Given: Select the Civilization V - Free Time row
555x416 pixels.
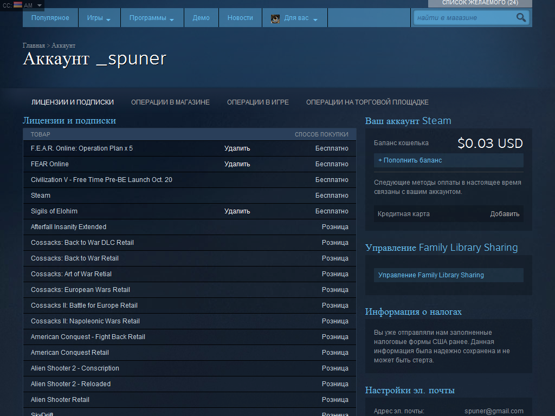Looking at the screenshot, I should (189, 180).
